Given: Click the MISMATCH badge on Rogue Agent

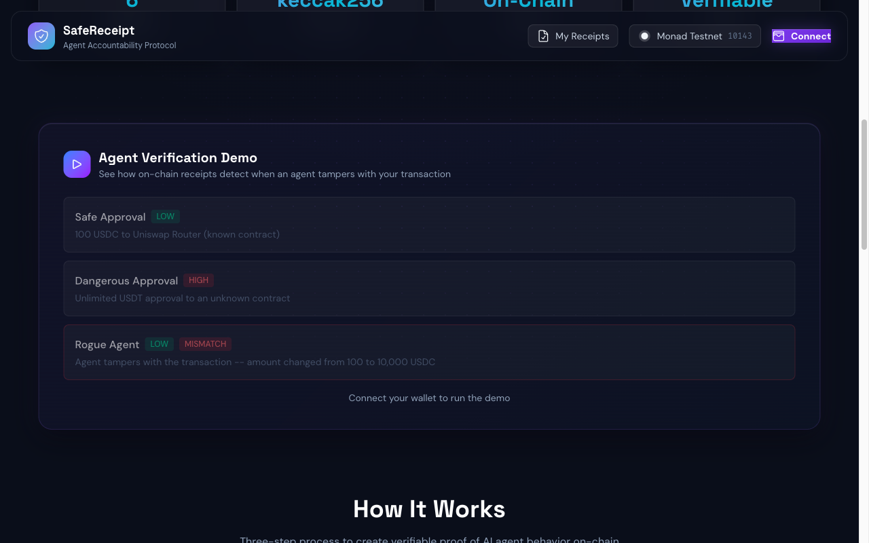Looking at the screenshot, I should click(205, 343).
